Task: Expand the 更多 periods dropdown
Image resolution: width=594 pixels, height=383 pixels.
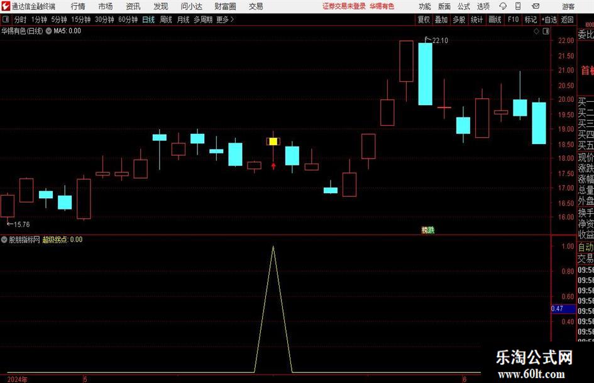Action: 225,19
